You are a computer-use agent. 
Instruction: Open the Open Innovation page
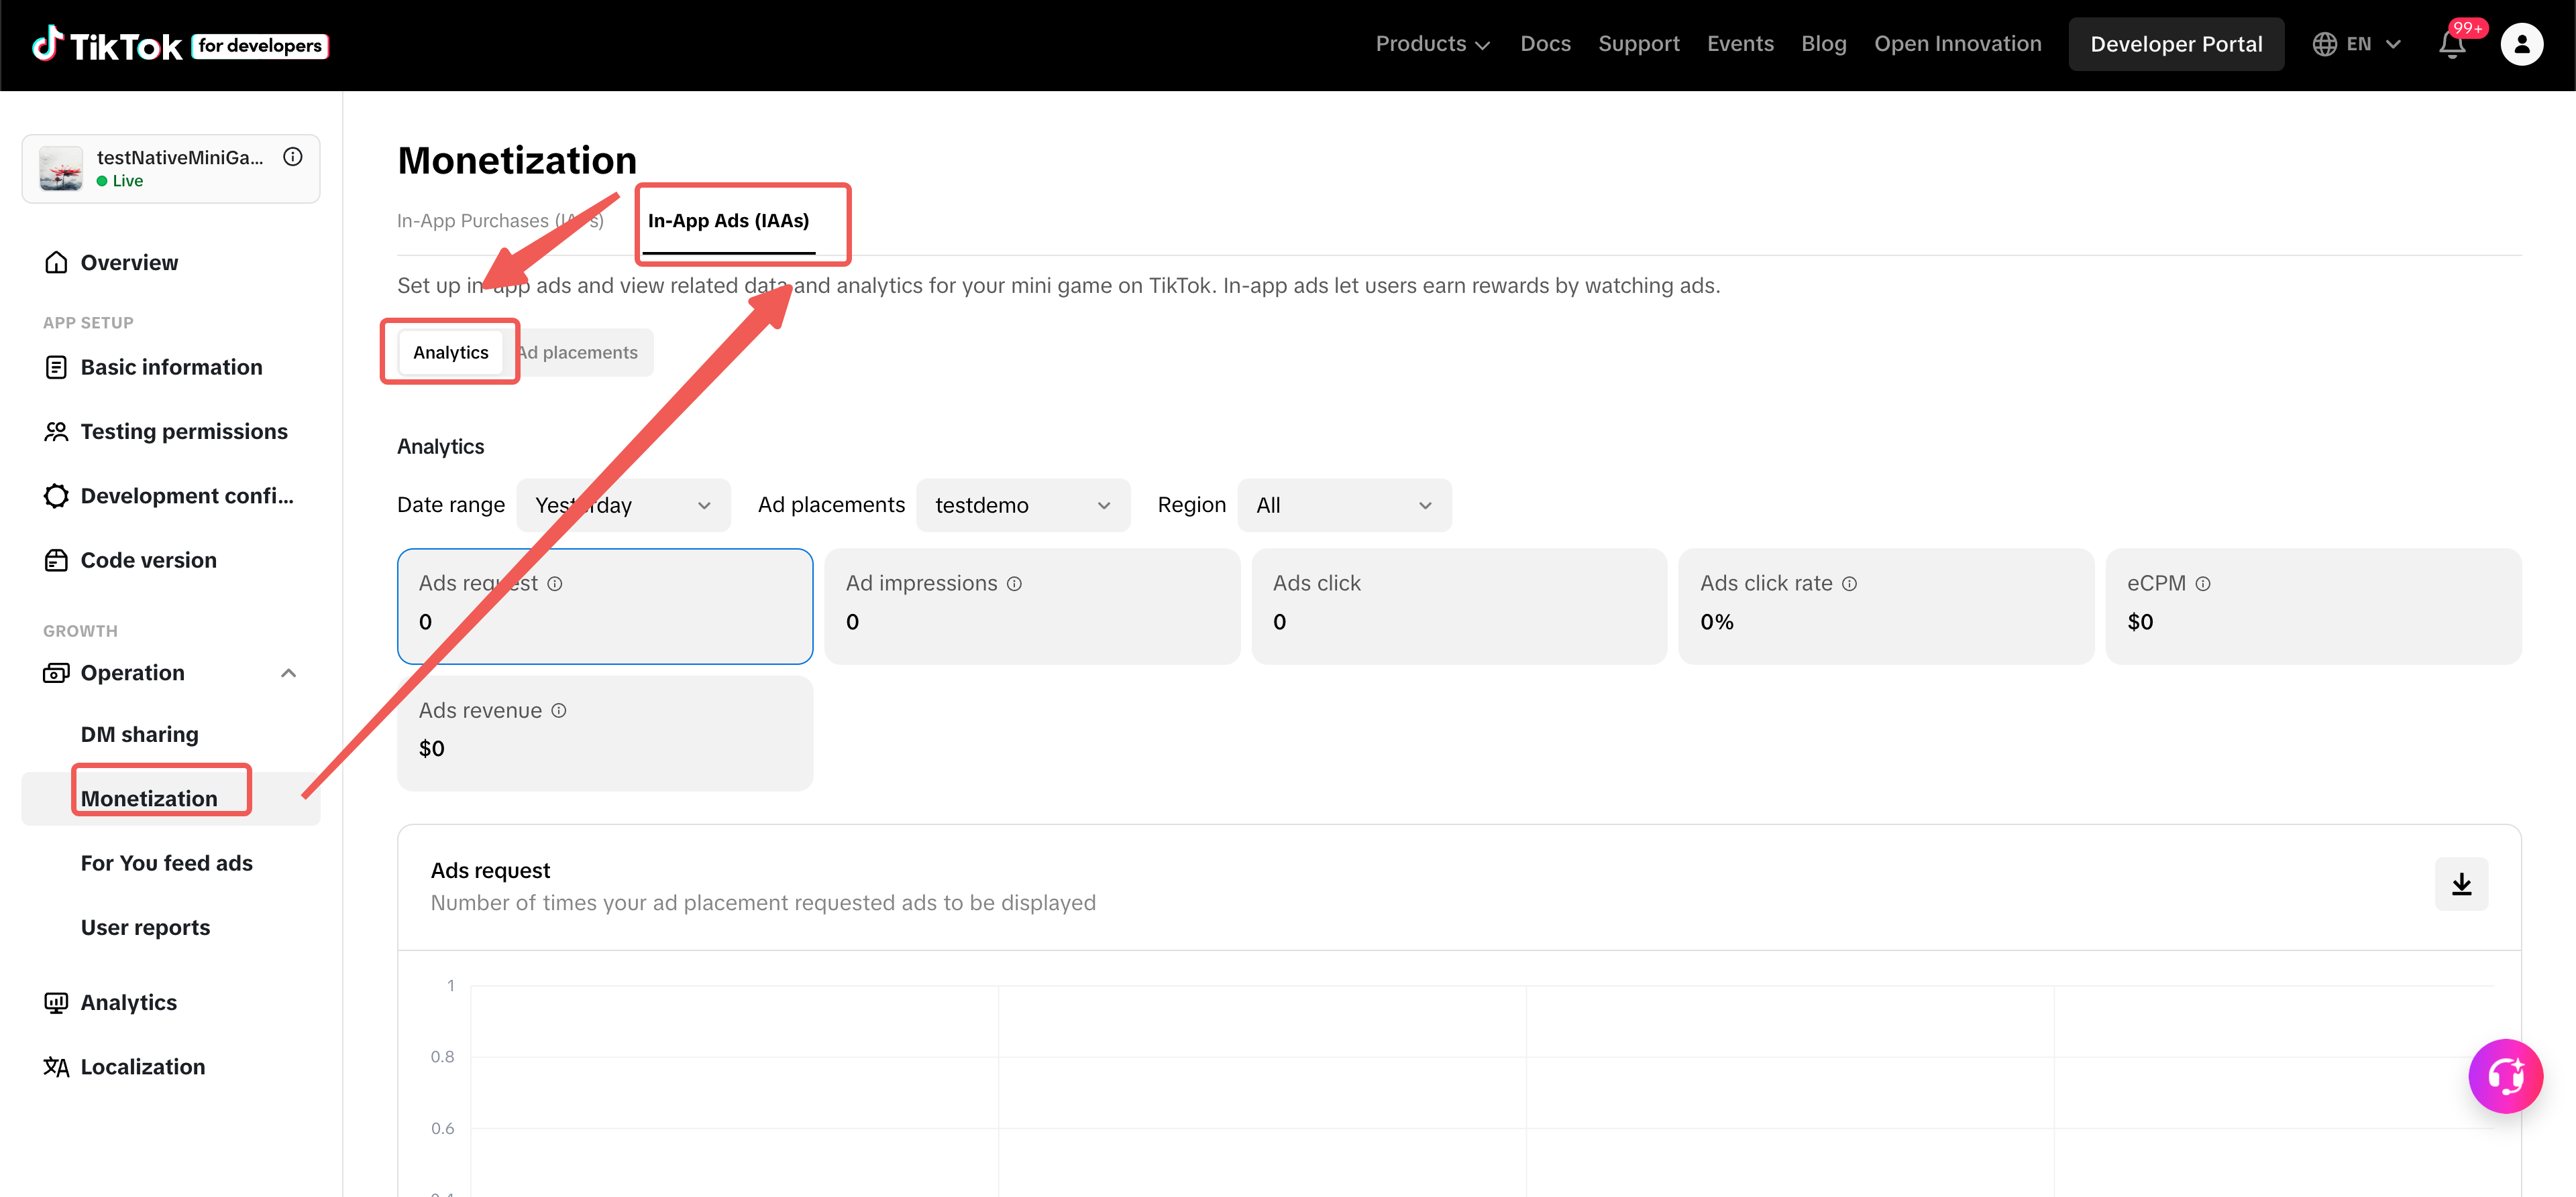tap(1957, 45)
